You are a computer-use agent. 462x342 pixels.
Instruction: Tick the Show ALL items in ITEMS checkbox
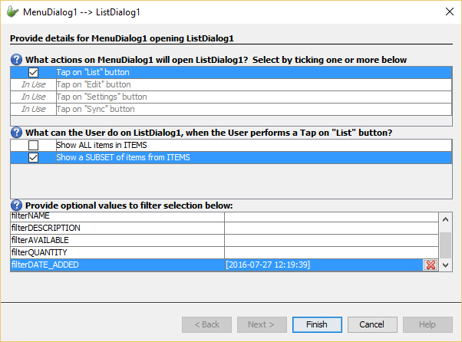33,145
